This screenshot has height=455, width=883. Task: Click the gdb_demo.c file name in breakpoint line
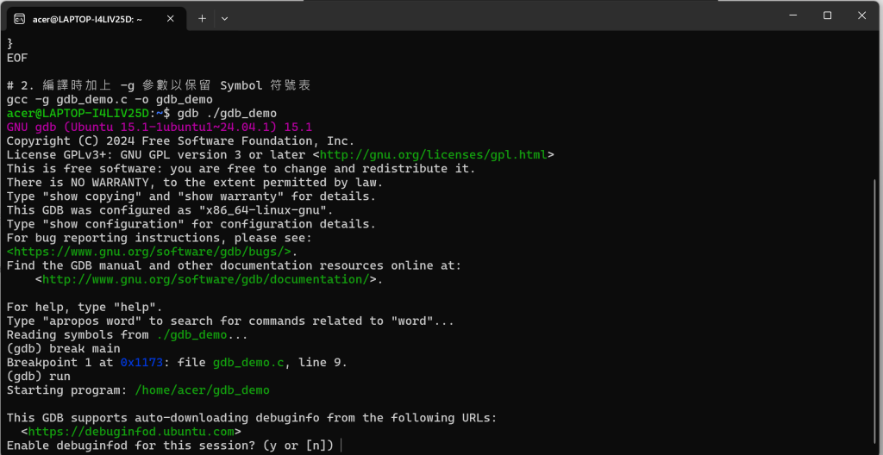click(x=248, y=363)
